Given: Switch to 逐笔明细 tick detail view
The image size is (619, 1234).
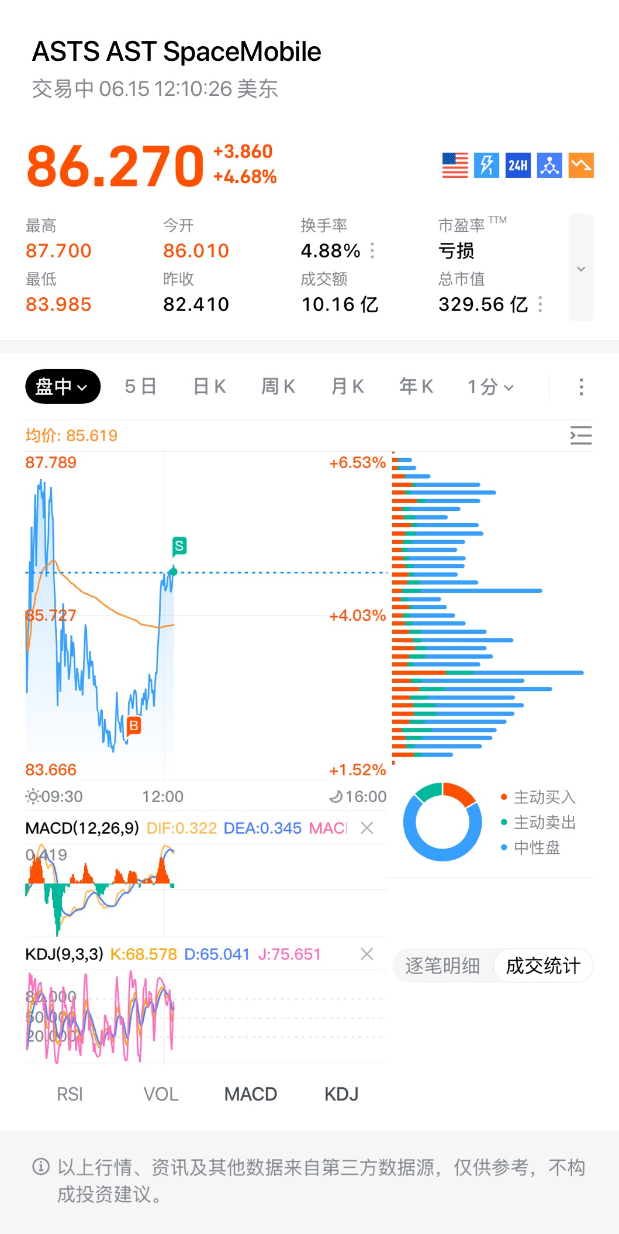Looking at the screenshot, I should (x=442, y=965).
